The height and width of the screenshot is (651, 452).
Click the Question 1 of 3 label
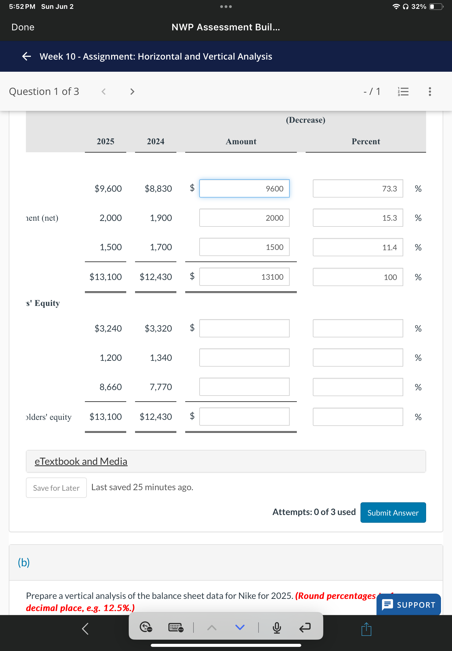pos(44,92)
